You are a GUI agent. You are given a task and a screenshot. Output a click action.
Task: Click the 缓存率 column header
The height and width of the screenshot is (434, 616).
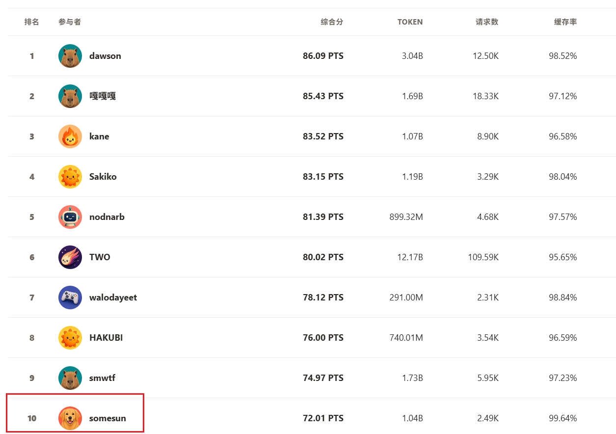[565, 22]
